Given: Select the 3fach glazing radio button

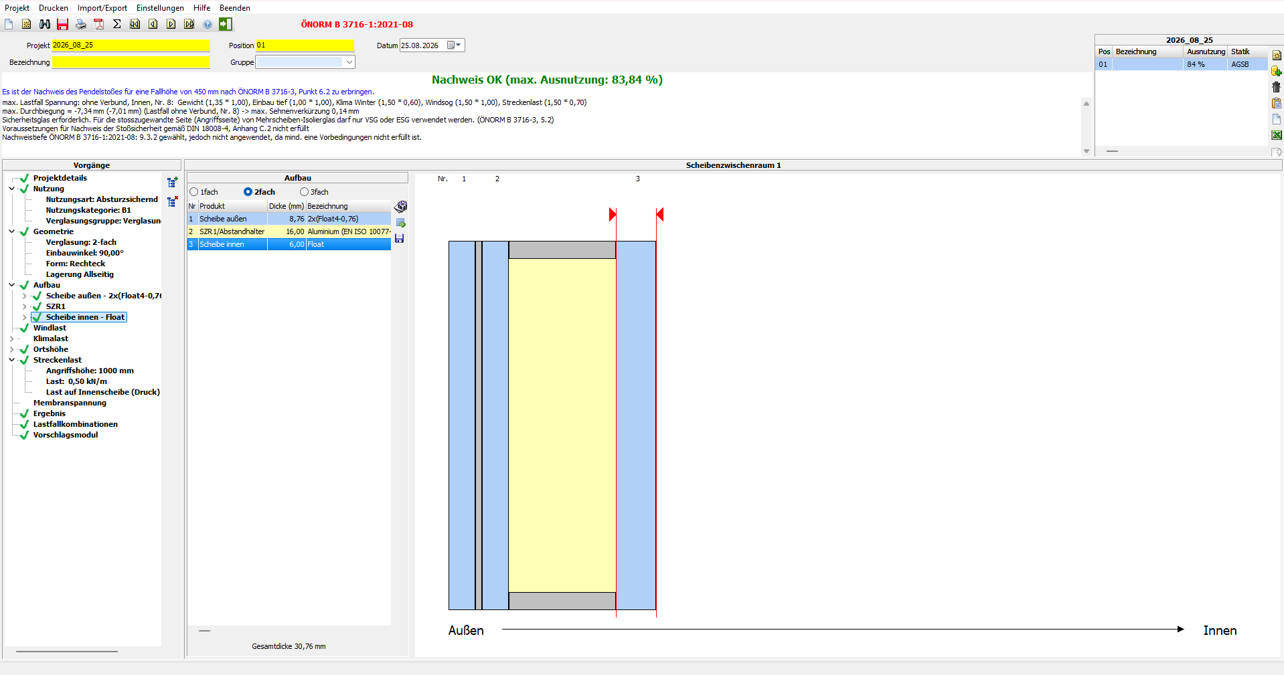Looking at the screenshot, I should point(305,192).
